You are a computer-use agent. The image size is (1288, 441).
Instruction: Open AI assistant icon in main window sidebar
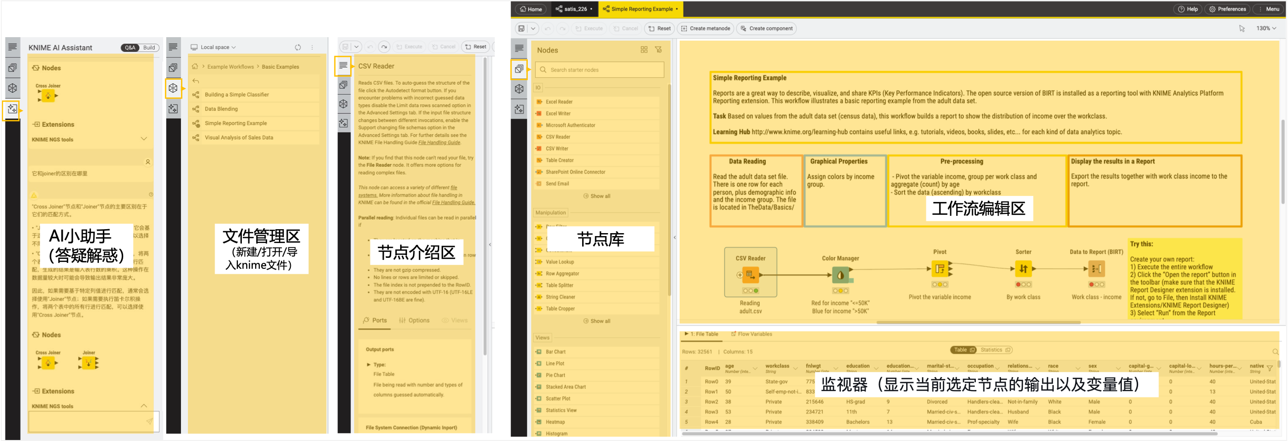(x=519, y=108)
